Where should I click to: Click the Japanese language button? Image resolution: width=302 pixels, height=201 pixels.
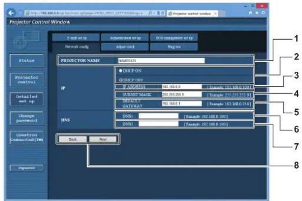[x=26, y=168]
